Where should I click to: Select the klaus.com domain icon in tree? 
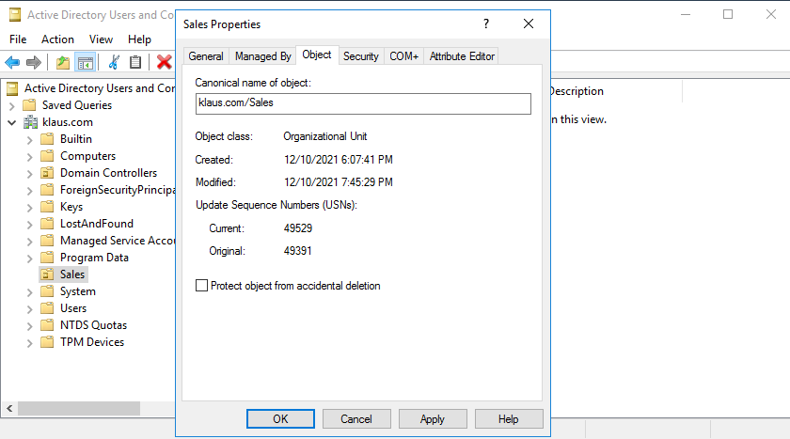[x=31, y=122]
